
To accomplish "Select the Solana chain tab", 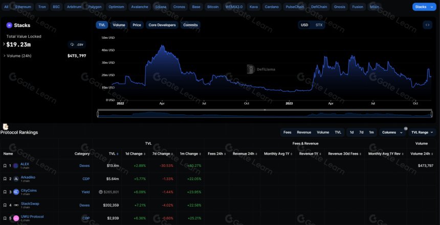I will click(x=161, y=7).
